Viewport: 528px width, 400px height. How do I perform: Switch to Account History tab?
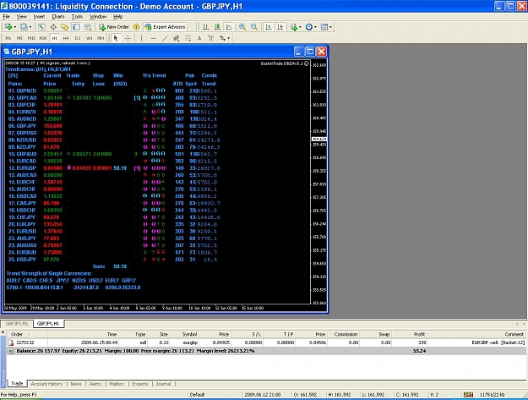coord(46,384)
